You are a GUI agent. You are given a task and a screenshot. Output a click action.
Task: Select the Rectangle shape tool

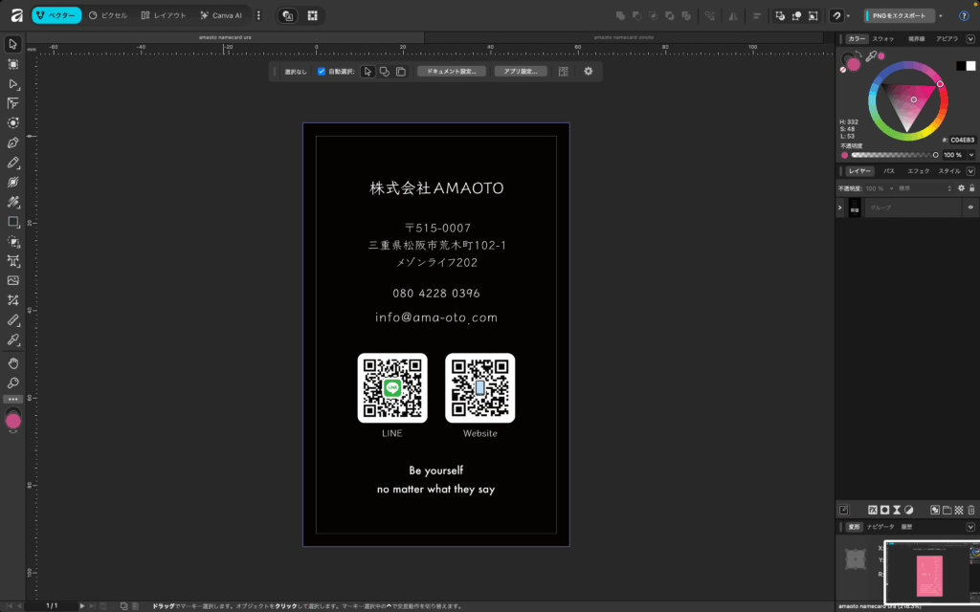coord(13,221)
